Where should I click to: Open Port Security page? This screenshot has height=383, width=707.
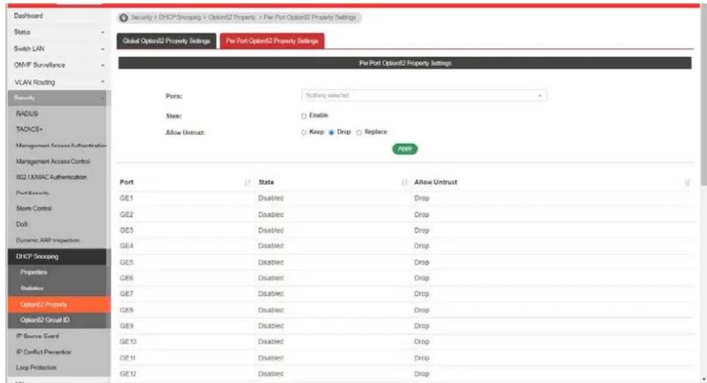tap(33, 193)
